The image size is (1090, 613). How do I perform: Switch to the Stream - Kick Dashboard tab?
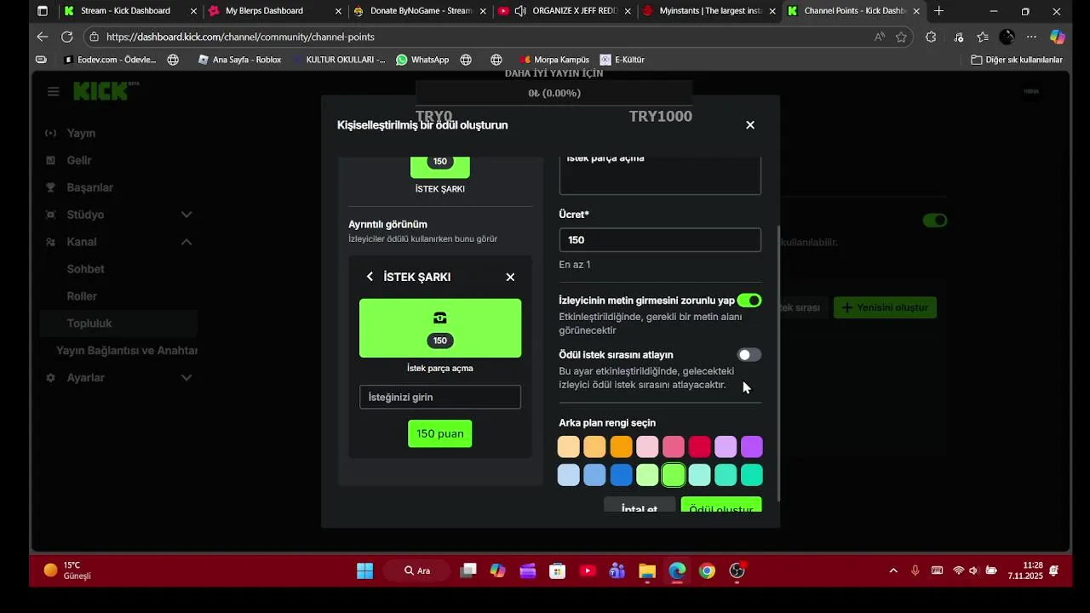pyautogui.click(x=129, y=11)
